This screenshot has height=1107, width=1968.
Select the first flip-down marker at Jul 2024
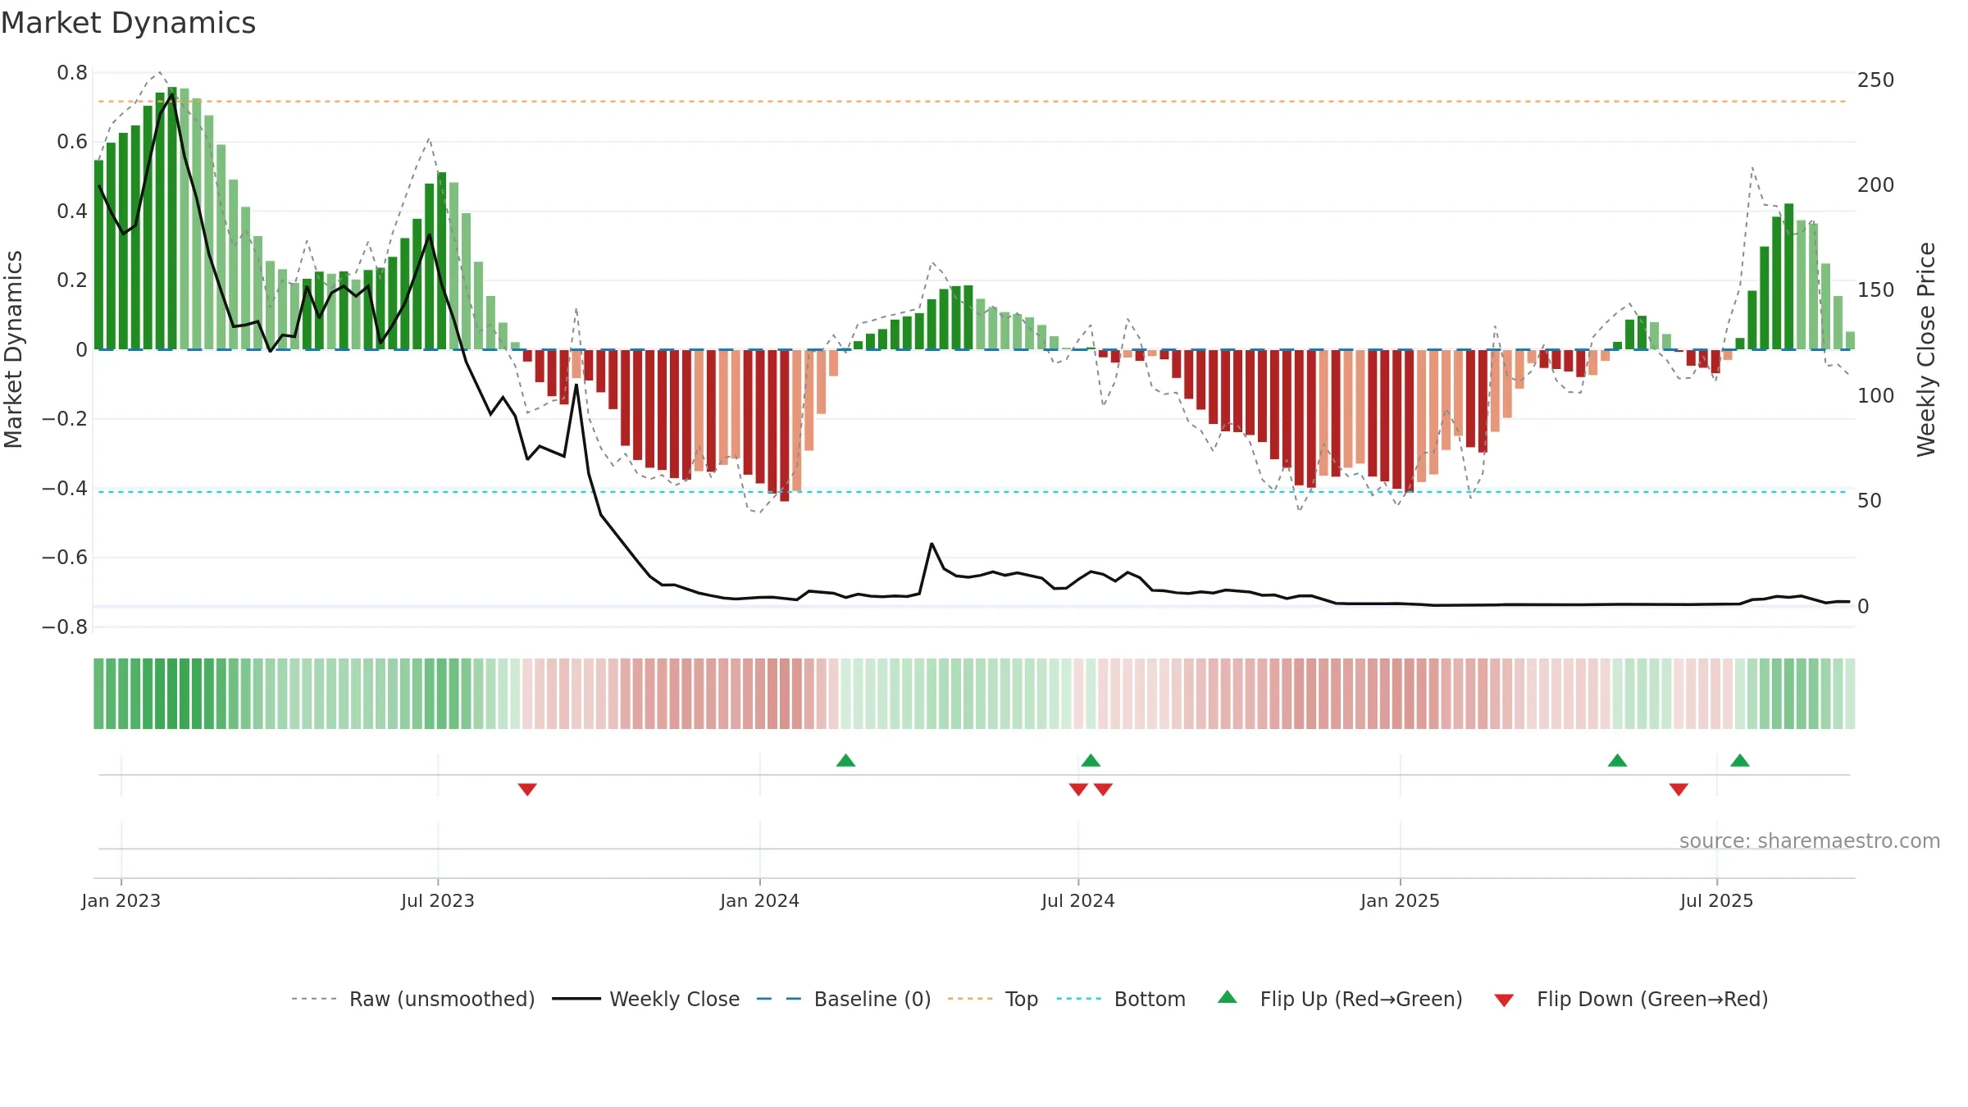[x=1078, y=789]
